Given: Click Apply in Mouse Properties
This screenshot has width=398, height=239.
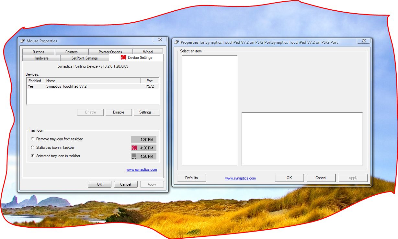Looking at the screenshot, I should click(152, 184).
